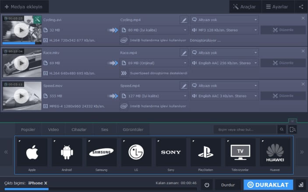Open English AAC 3 Kb/sn. audio dropdown
The image size is (308, 192).
coord(224,96)
